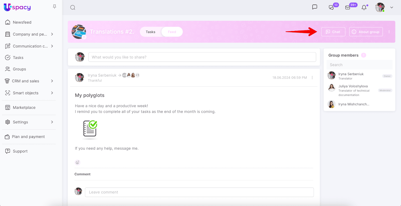This screenshot has height=206, width=401.
Task: Go to Newsfeed in the sidebar
Action: tap(22, 22)
